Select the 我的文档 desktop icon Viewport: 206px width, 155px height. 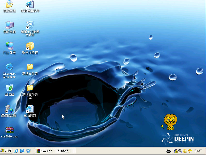click(9, 6)
